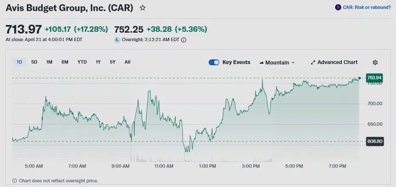Screen dimensions: 396x187
Task: Toggle the Key Events switch
Action: tap(214, 62)
